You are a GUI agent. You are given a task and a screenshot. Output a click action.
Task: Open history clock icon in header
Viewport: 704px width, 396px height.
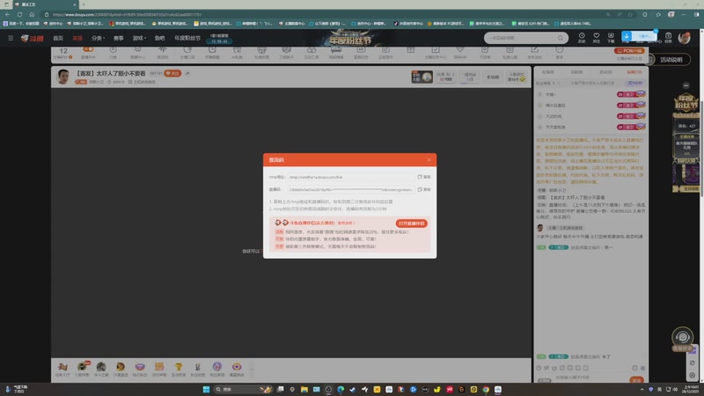tap(582, 37)
